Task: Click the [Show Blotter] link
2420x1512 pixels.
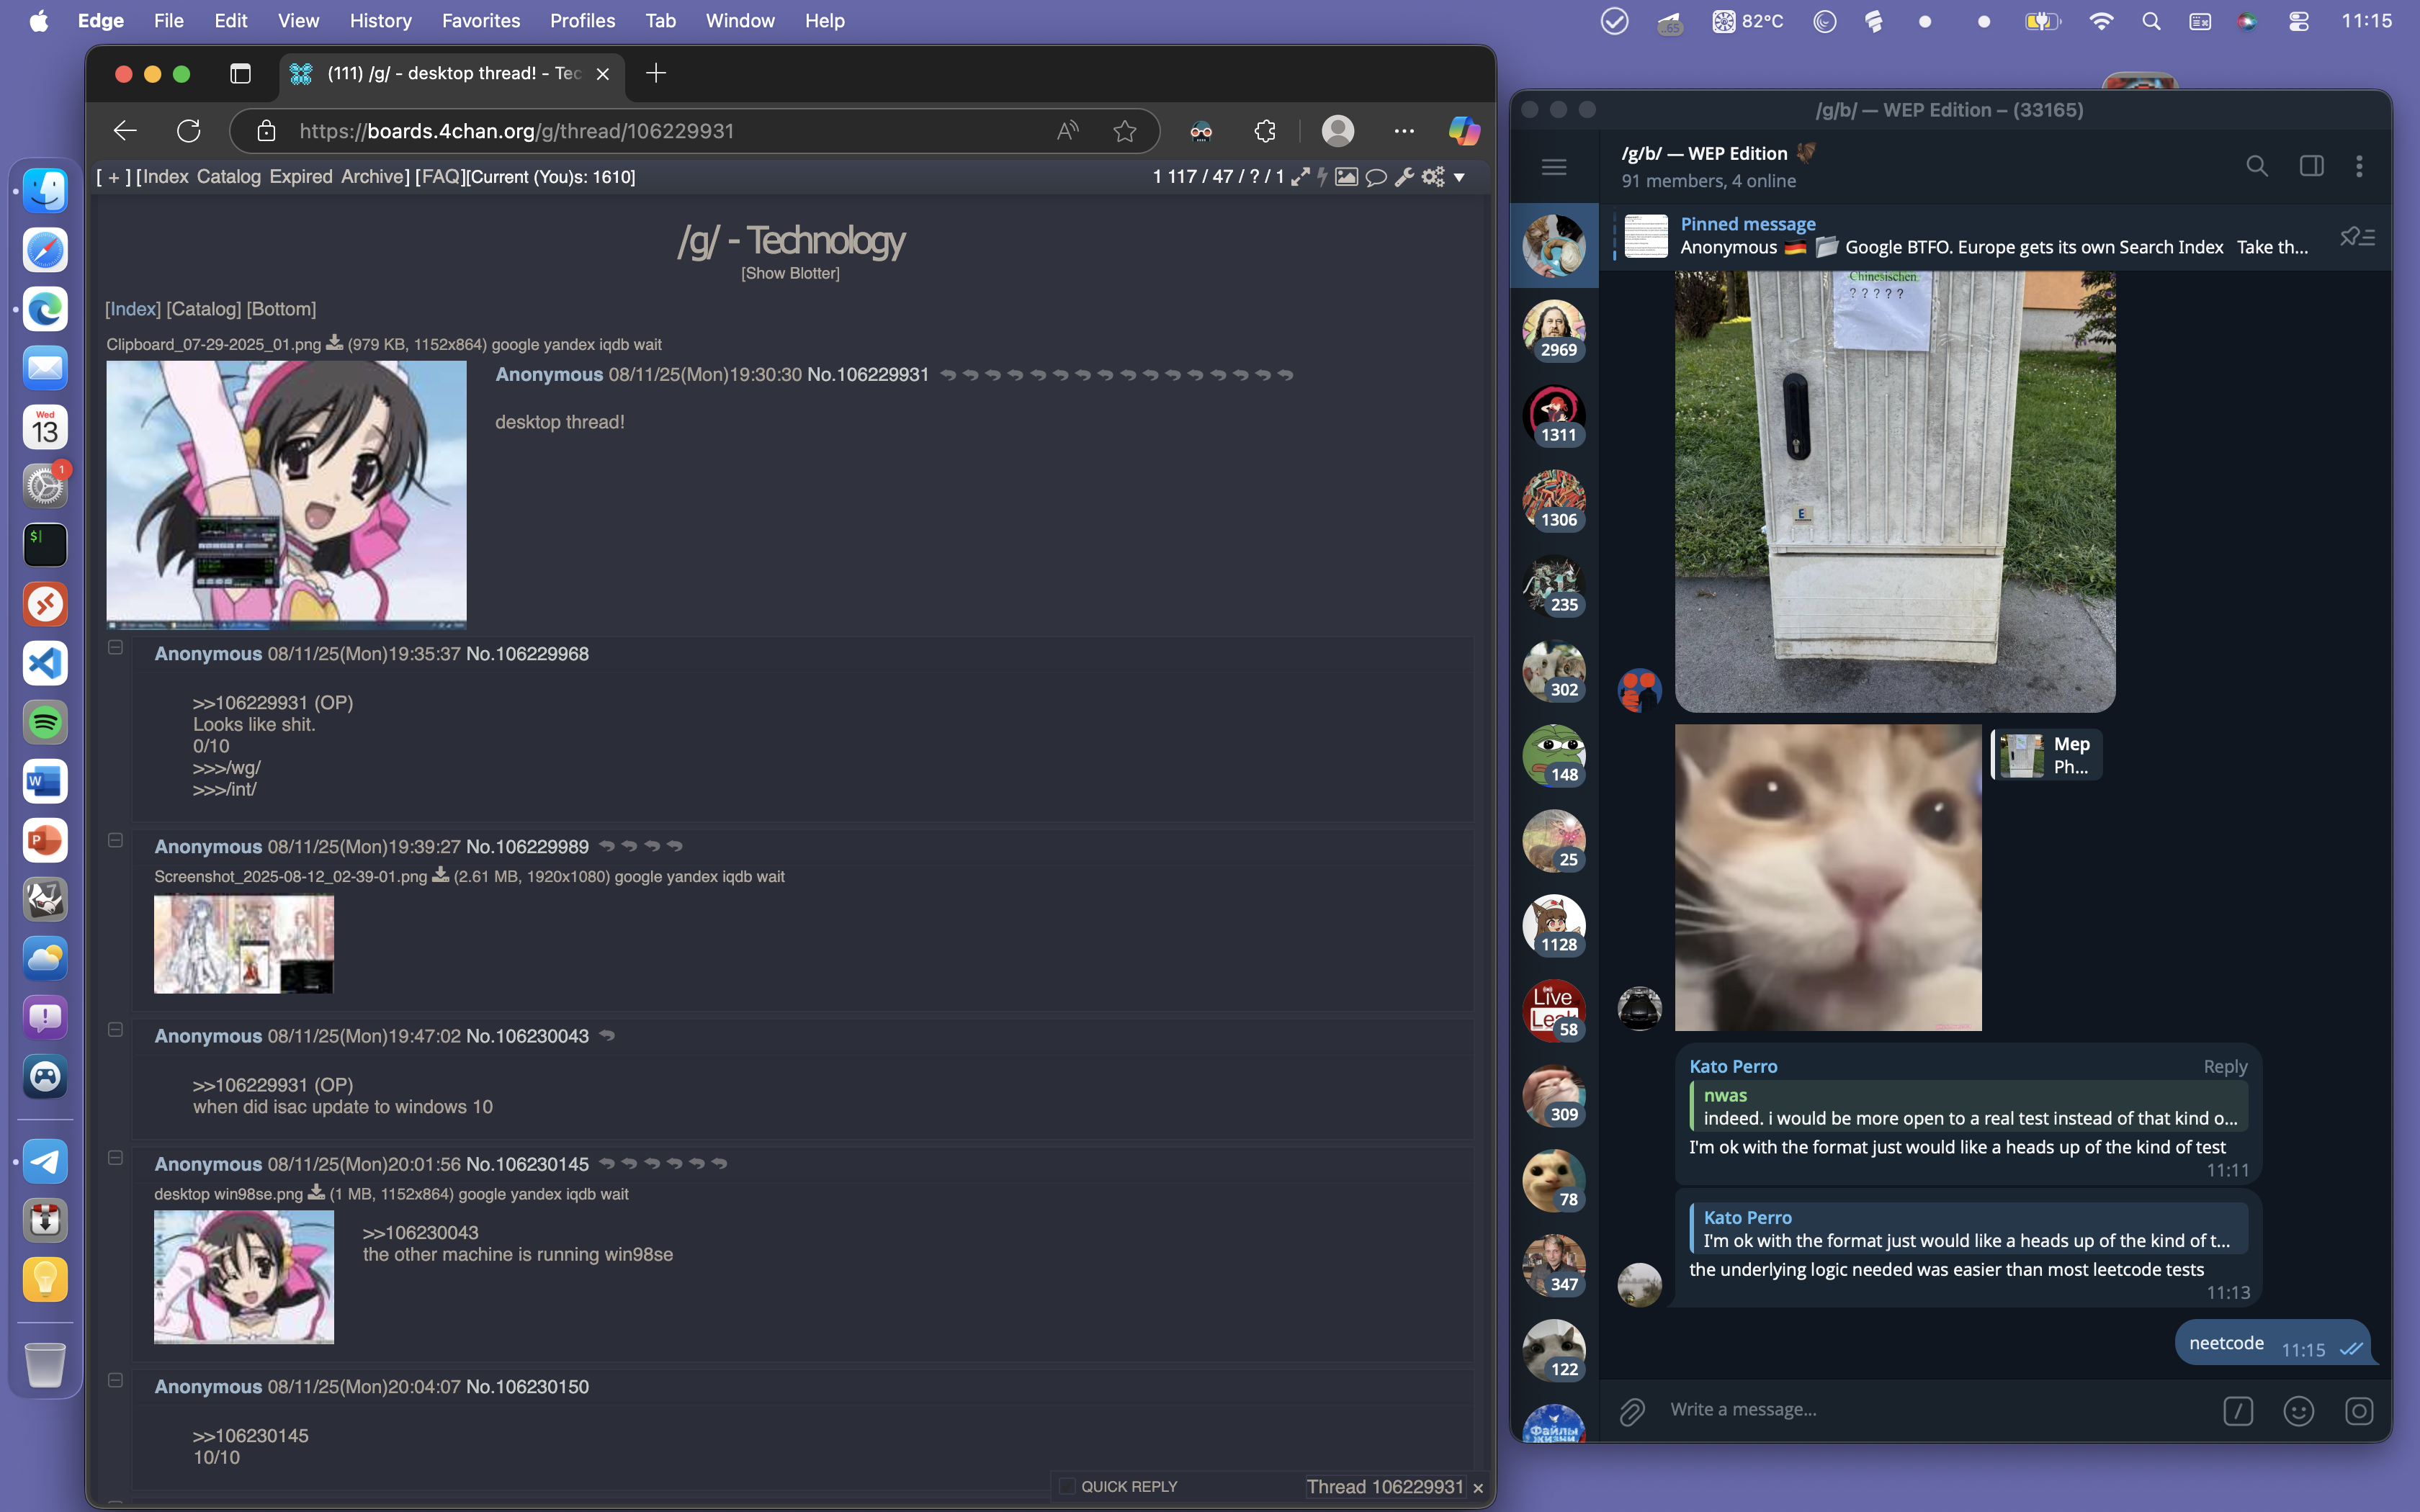Action: click(x=790, y=273)
